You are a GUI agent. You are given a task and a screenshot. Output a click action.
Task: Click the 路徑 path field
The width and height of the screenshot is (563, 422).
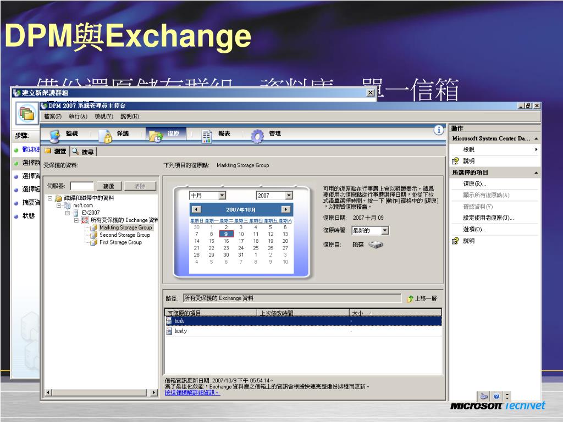pos(292,298)
